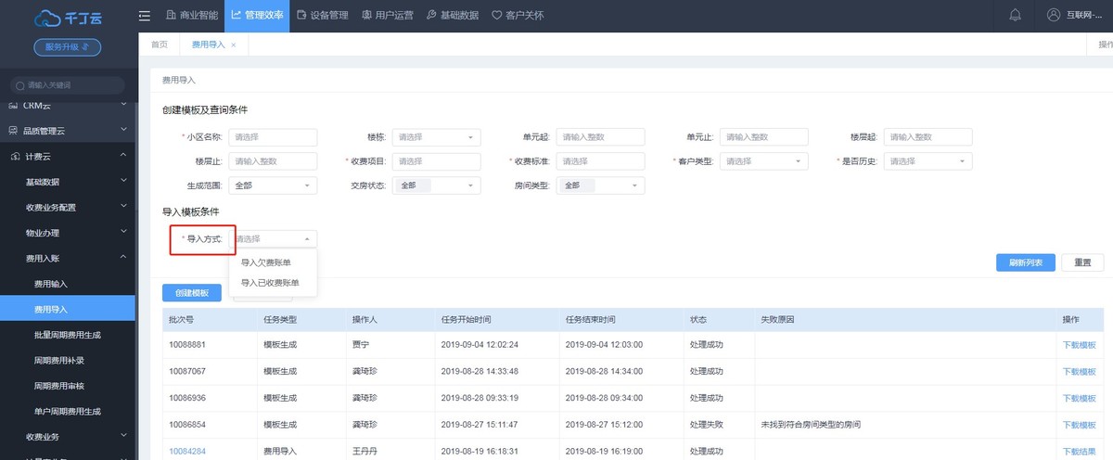Click the 楼层止 number input
Image resolution: width=1113 pixels, height=460 pixels.
point(273,161)
